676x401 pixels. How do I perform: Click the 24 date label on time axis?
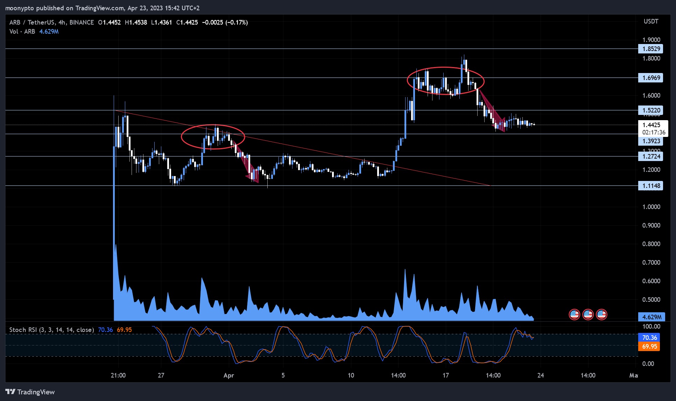coord(541,376)
